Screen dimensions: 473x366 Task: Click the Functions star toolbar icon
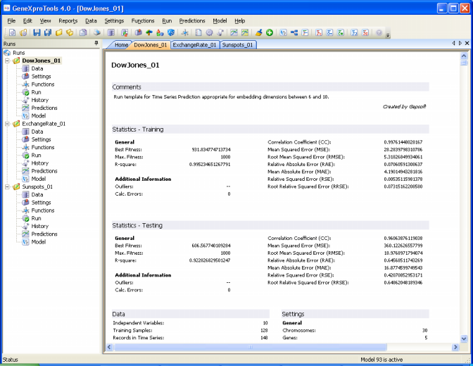point(185,32)
